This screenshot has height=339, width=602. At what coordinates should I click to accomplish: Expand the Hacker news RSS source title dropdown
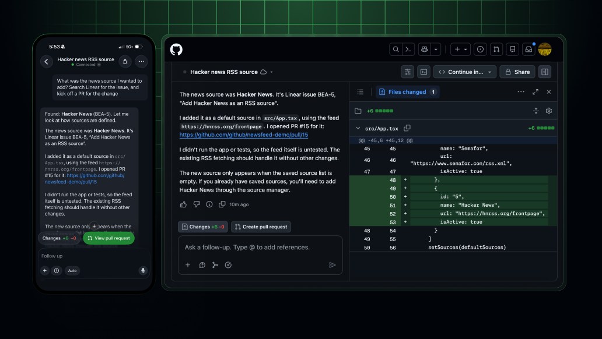[x=271, y=72]
